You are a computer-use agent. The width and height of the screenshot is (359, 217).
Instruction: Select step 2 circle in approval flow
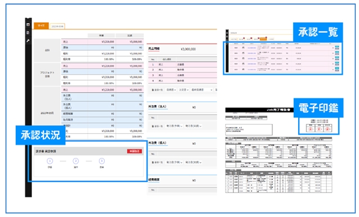tap(76, 161)
